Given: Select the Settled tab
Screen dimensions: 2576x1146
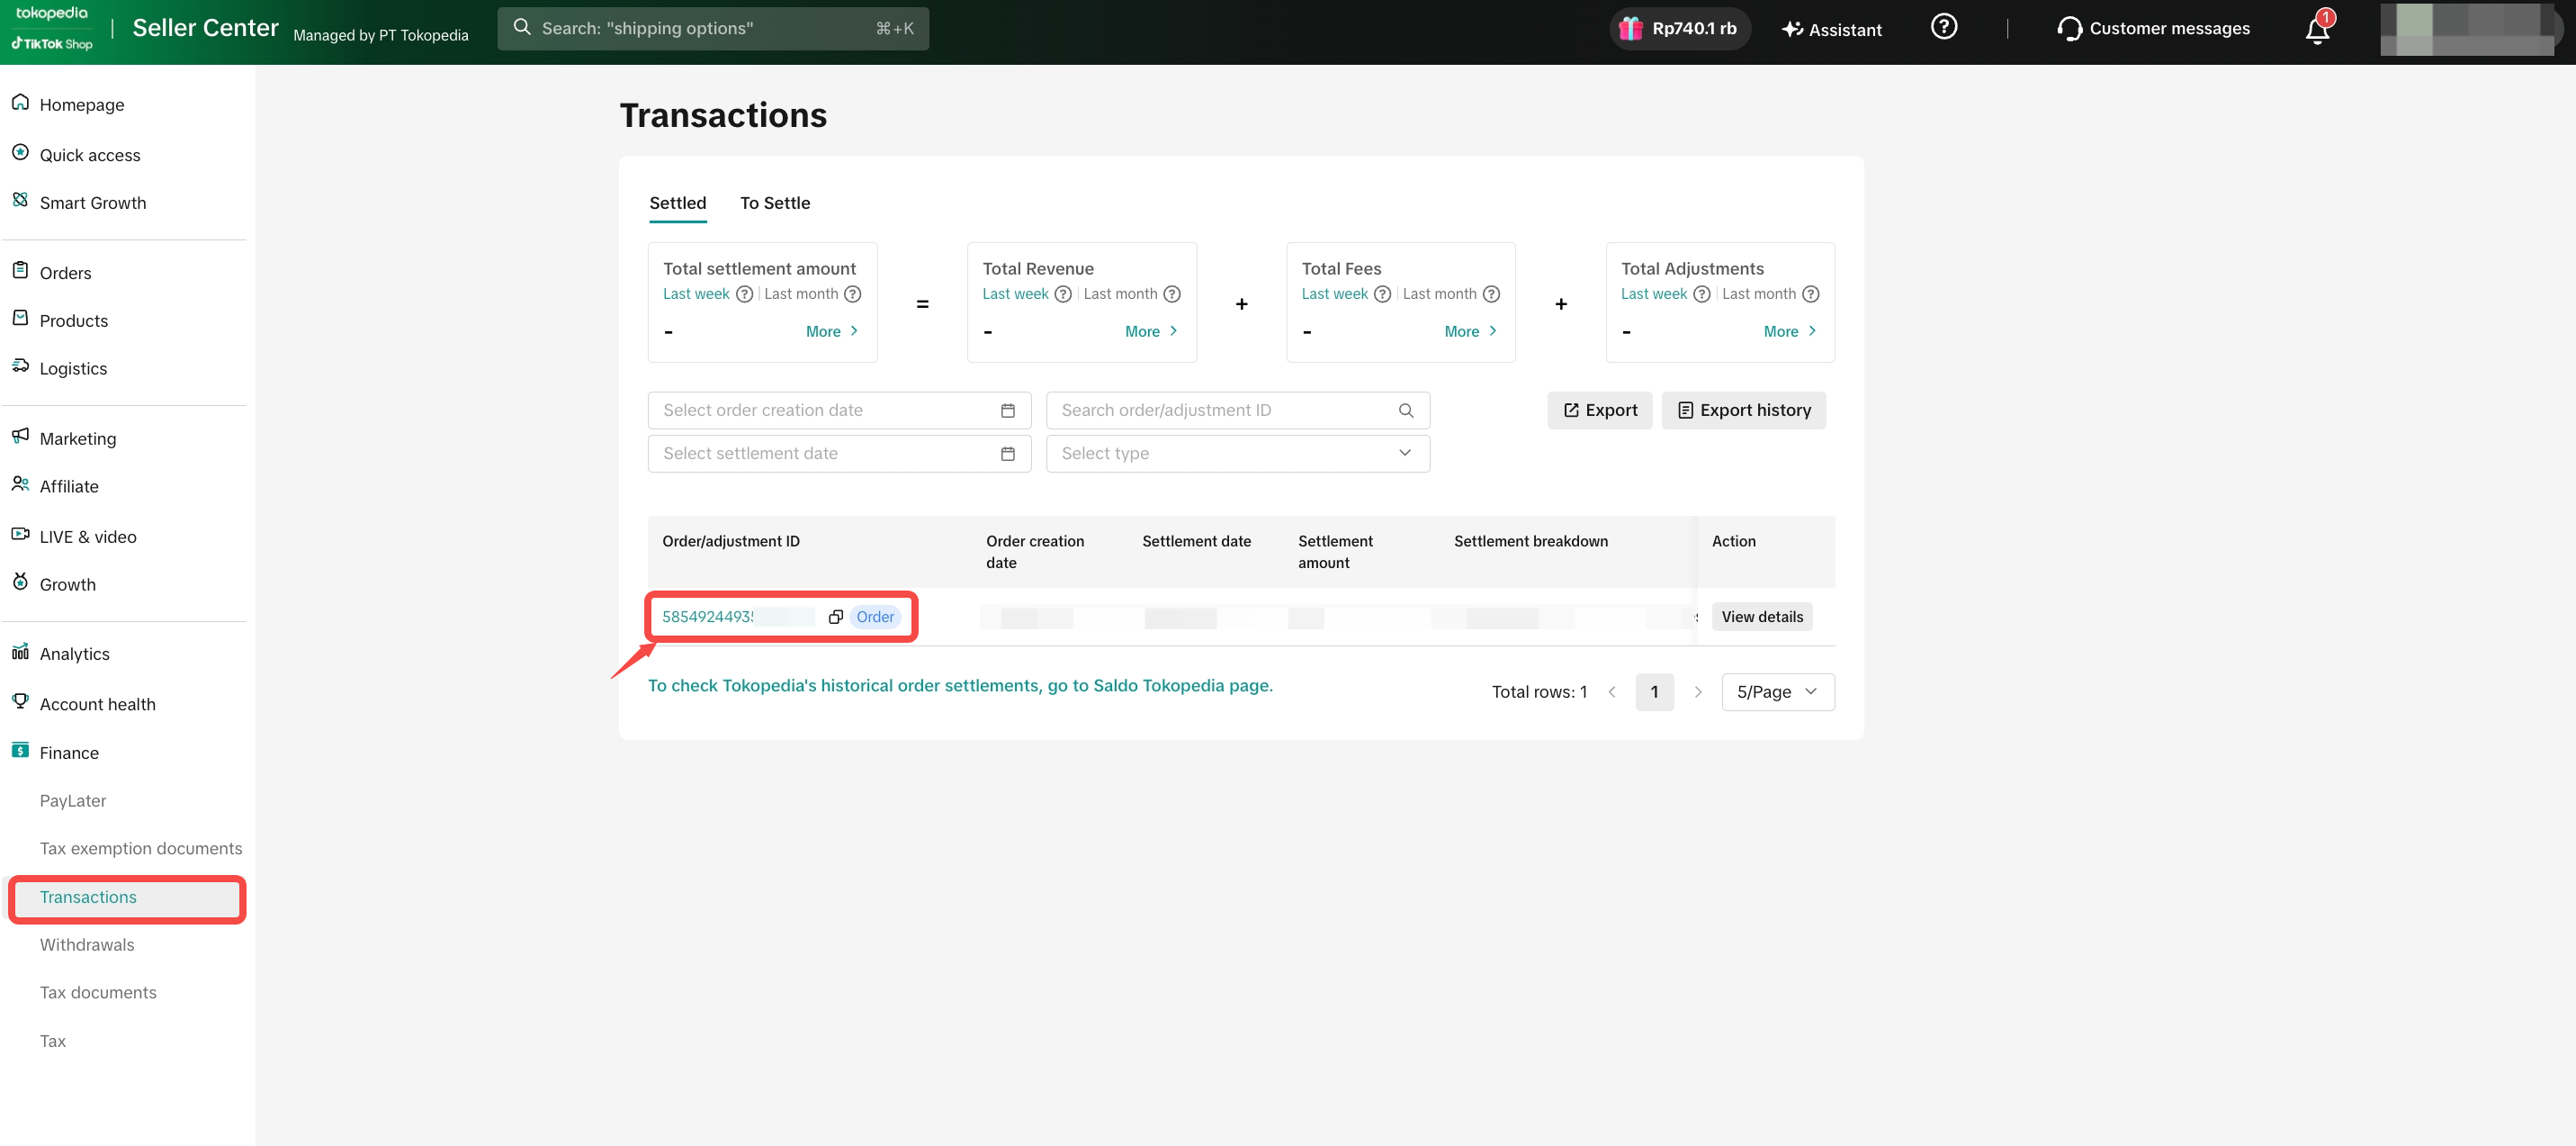Looking at the screenshot, I should tap(677, 203).
